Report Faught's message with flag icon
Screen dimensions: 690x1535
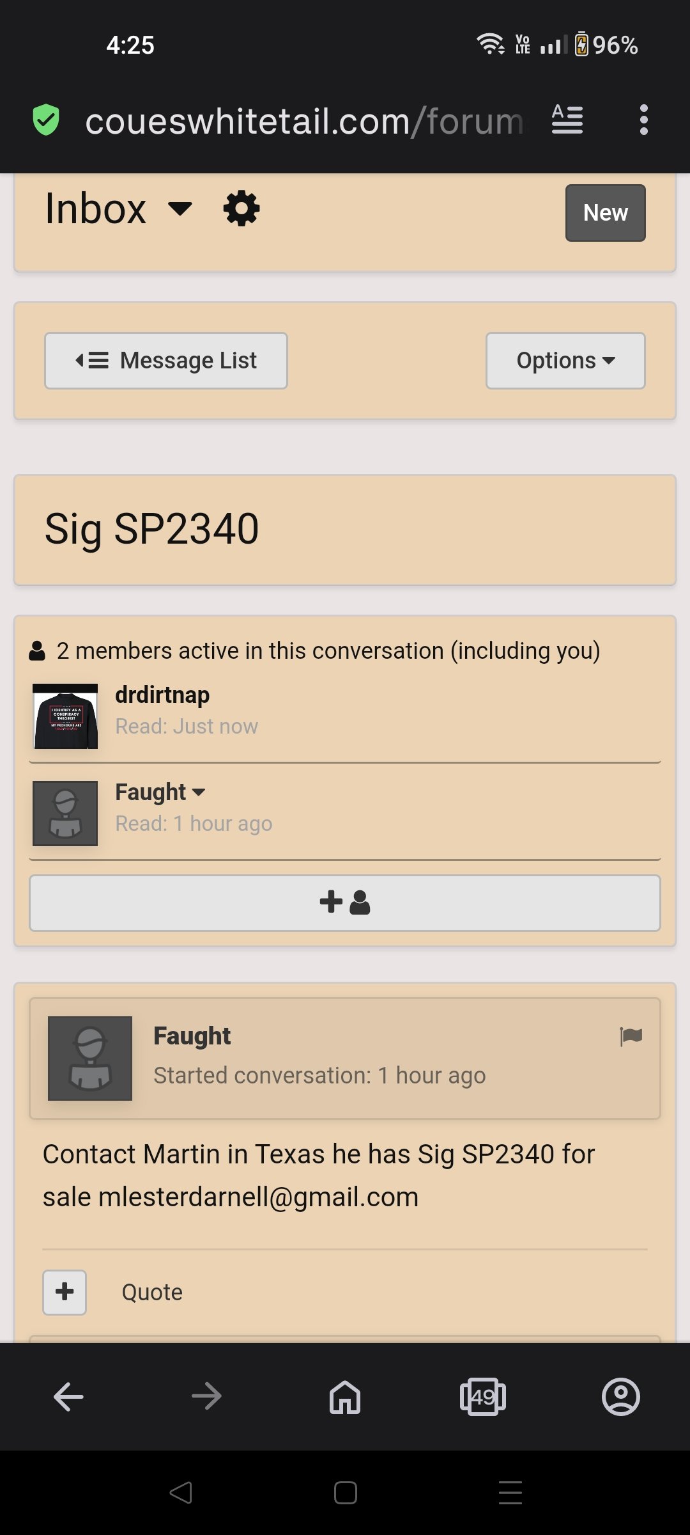tap(631, 1036)
